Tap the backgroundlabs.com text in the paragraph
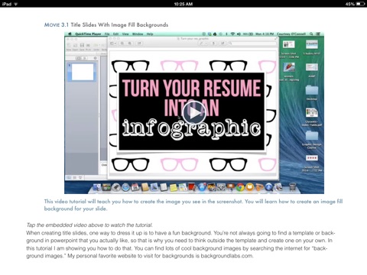This screenshot has height=275, width=367. [227, 256]
